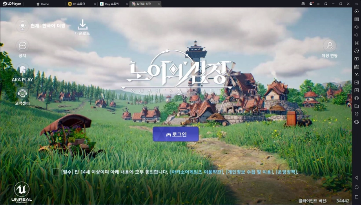Image resolution: width=361 pixels, height=205 pixels.
Task: Switch to the LD 스토어 tab
Action: (79, 4)
